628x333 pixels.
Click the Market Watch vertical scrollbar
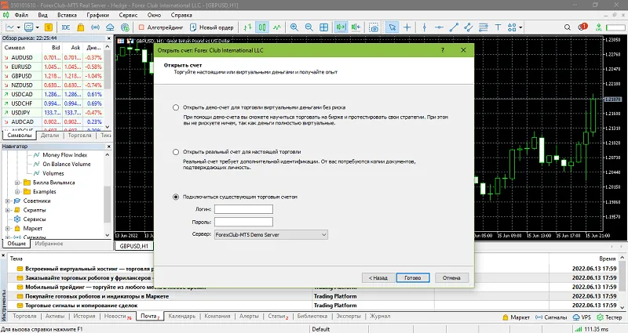(x=108, y=87)
